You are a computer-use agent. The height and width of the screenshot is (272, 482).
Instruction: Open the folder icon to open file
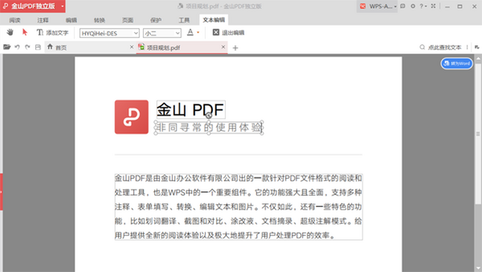pos(6,47)
